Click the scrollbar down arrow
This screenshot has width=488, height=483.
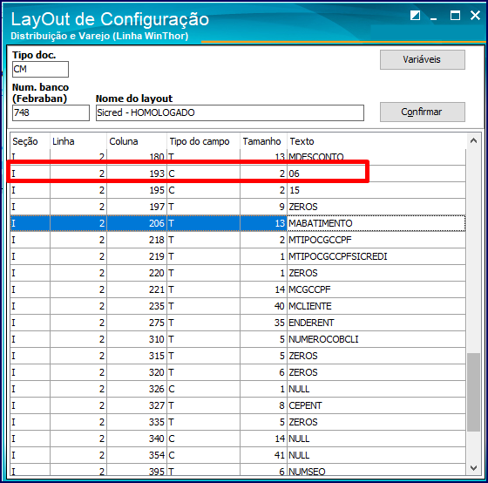pyautogui.click(x=473, y=467)
